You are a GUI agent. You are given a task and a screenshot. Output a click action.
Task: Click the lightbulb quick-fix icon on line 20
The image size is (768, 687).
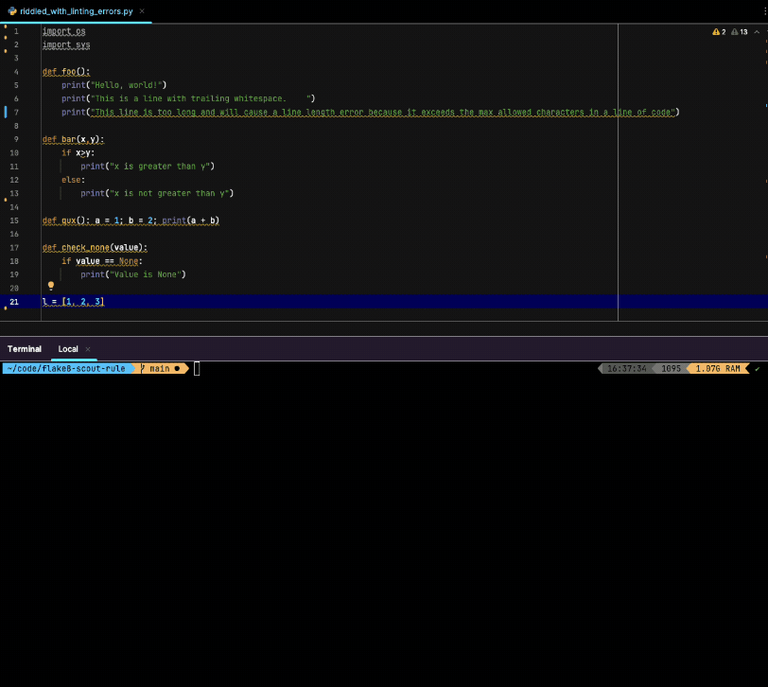click(51, 285)
